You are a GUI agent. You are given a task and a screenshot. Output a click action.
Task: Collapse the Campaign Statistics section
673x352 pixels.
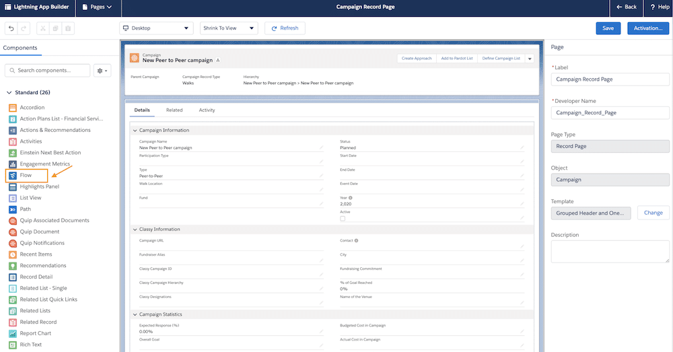[x=135, y=315]
